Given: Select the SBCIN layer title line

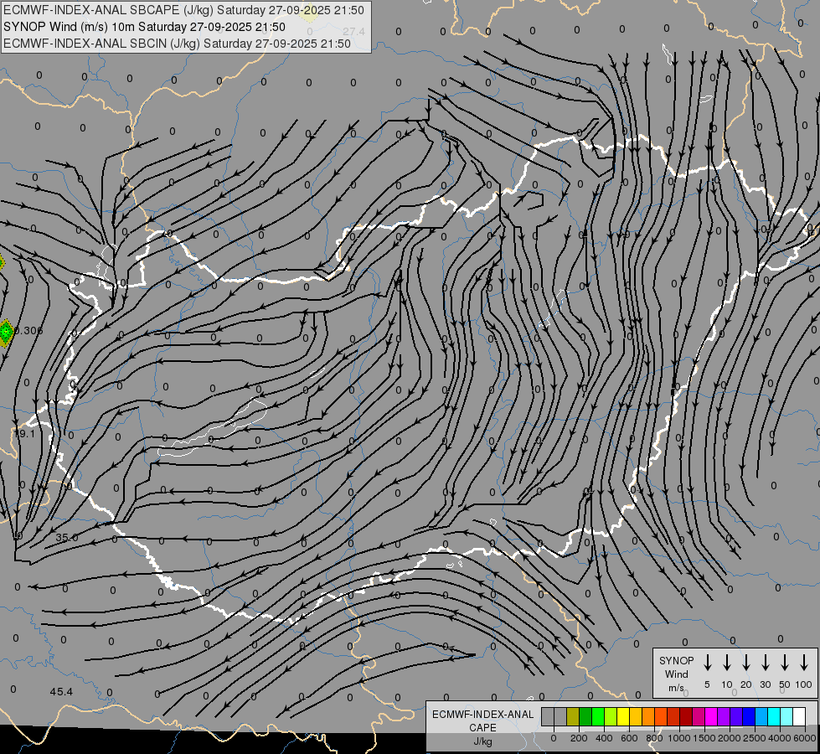Looking at the screenshot, I should (x=178, y=43).
